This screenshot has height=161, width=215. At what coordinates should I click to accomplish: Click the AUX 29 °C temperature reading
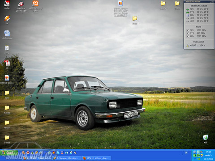(x=202, y=15)
